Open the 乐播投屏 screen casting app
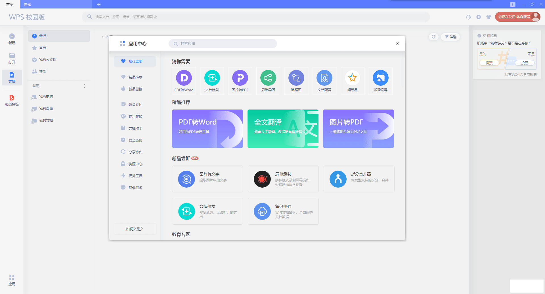Screen dimensions: 545x294 [x=380, y=81]
